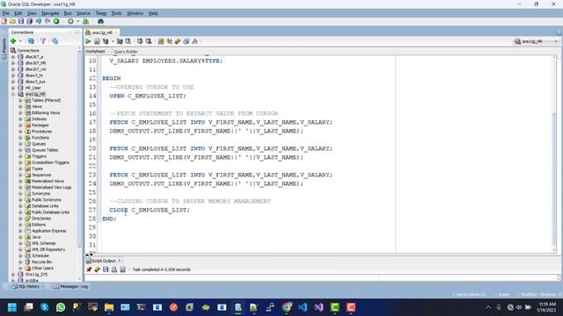Screen dimensions: 563x316
Task: Click the Undo arrow icon in main toolbar
Action: (x=39, y=21)
